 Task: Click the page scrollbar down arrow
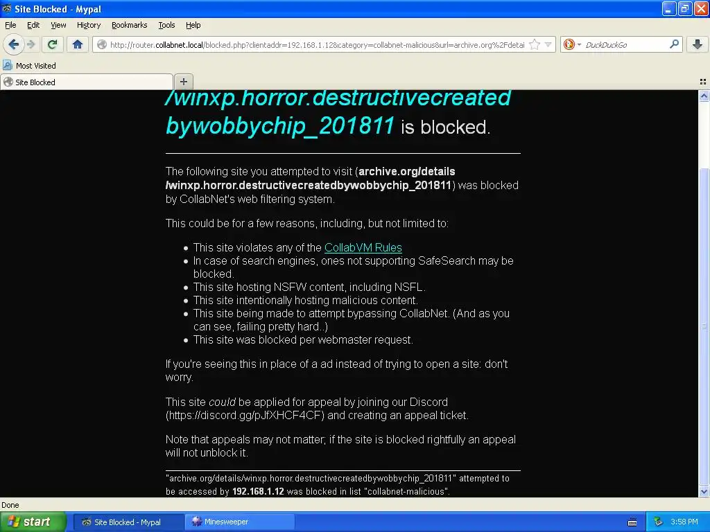click(x=704, y=492)
